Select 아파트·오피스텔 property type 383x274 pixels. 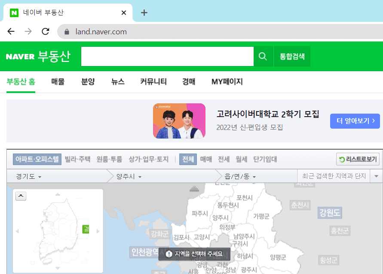pyautogui.click(x=37, y=159)
